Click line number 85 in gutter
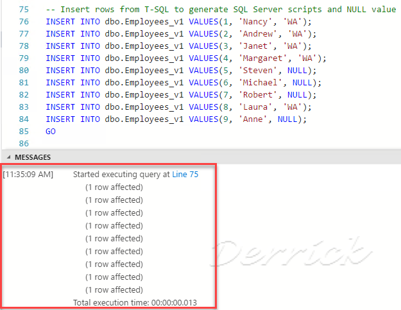The height and width of the screenshot is (310, 401). (24, 132)
